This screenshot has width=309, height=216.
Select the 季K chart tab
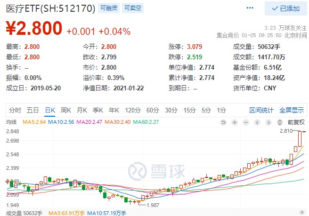point(98,110)
